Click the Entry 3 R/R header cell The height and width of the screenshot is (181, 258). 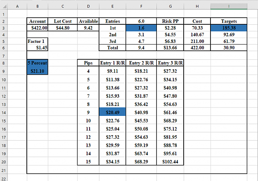click(x=170, y=63)
